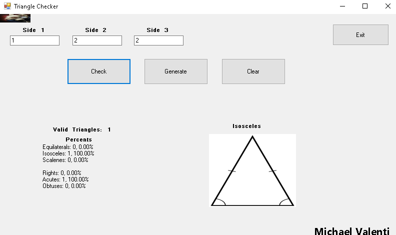Viewport: 396px width, 235px height.
Task: Click the isosceles triangle picture
Action: coord(252,170)
